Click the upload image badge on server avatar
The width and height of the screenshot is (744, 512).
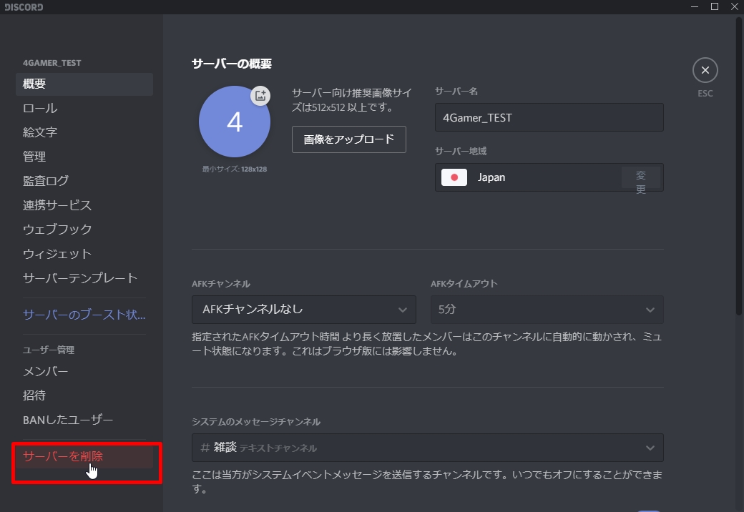pos(260,96)
